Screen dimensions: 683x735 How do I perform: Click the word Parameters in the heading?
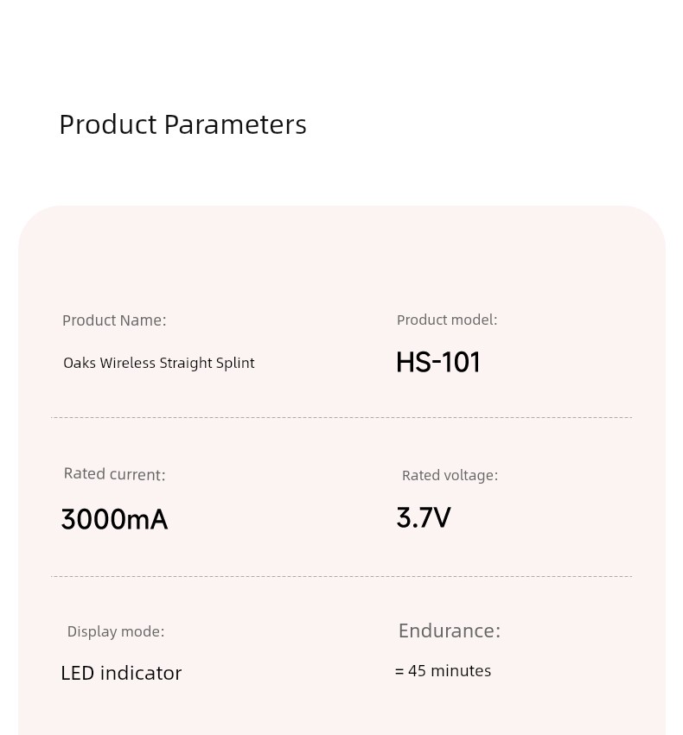(235, 124)
